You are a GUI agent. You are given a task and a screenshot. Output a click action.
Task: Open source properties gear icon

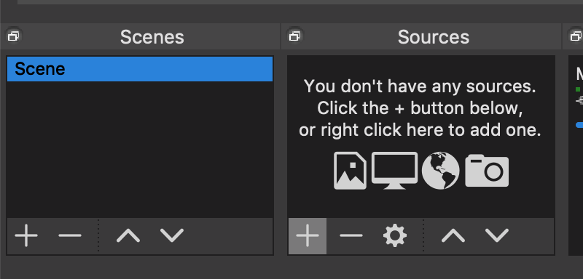pyautogui.click(x=395, y=235)
